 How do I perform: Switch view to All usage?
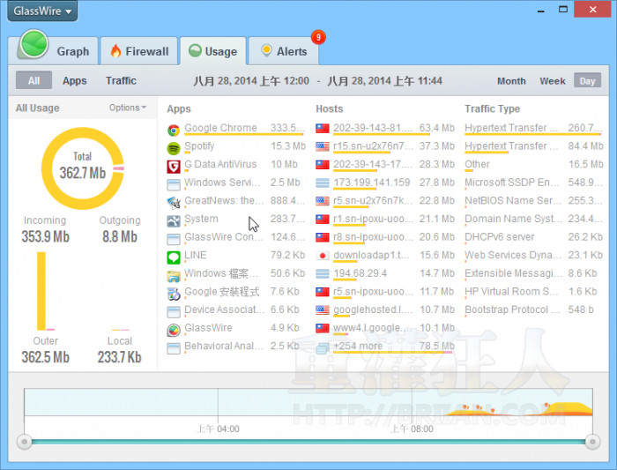pos(33,80)
